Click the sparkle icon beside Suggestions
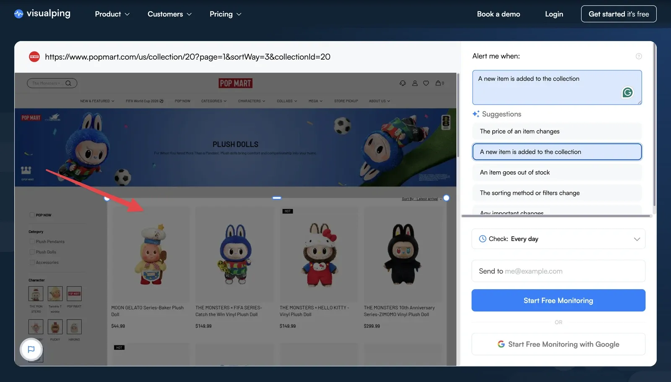Viewport: 671px width, 382px height. (x=476, y=114)
